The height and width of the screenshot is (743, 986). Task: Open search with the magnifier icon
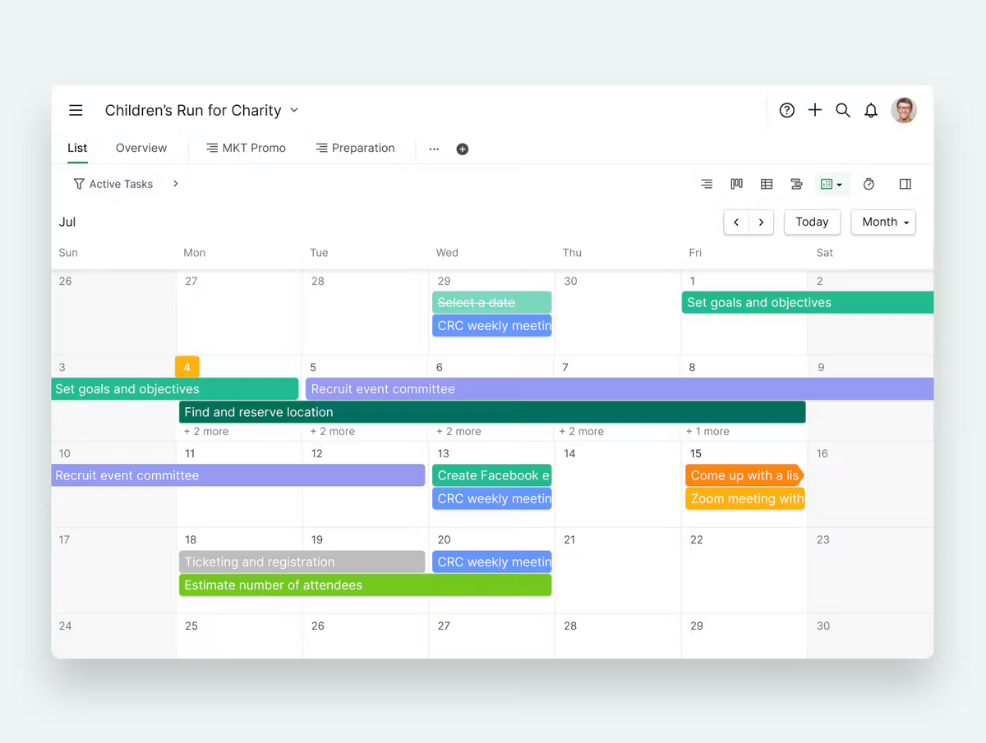pyautogui.click(x=843, y=110)
